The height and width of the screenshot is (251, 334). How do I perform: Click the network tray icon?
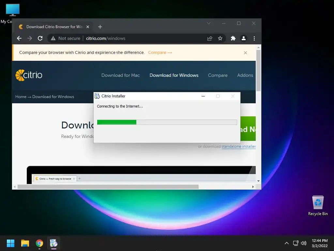coord(296,243)
